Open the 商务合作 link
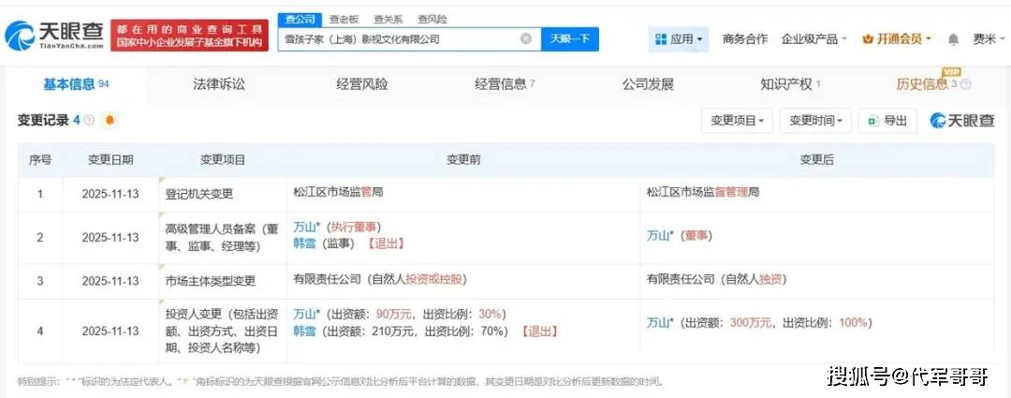1011x398 pixels. (x=745, y=39)
